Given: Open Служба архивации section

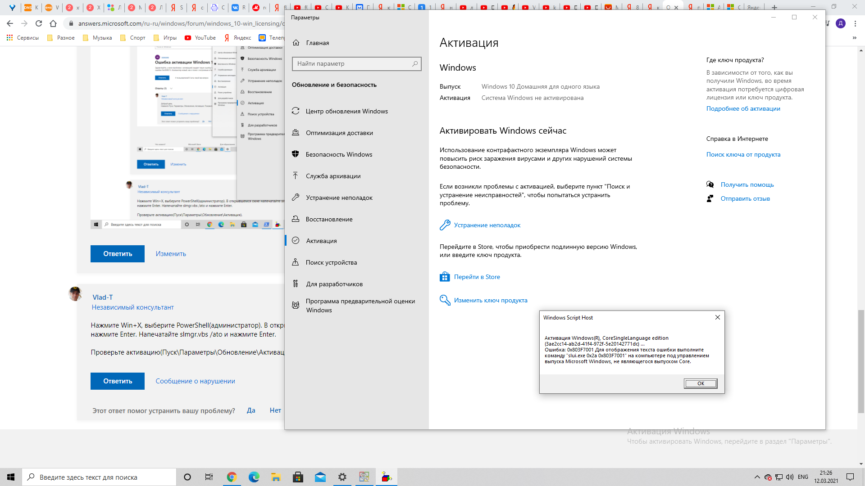Looking at the screenshot, I should click(x=333, y=176).
